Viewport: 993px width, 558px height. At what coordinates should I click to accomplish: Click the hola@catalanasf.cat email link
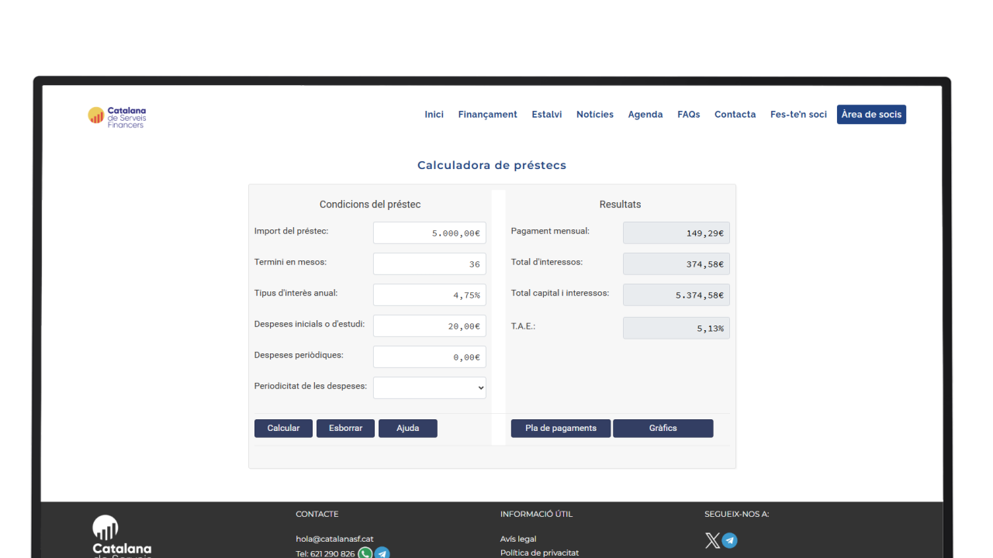(334, 539)
